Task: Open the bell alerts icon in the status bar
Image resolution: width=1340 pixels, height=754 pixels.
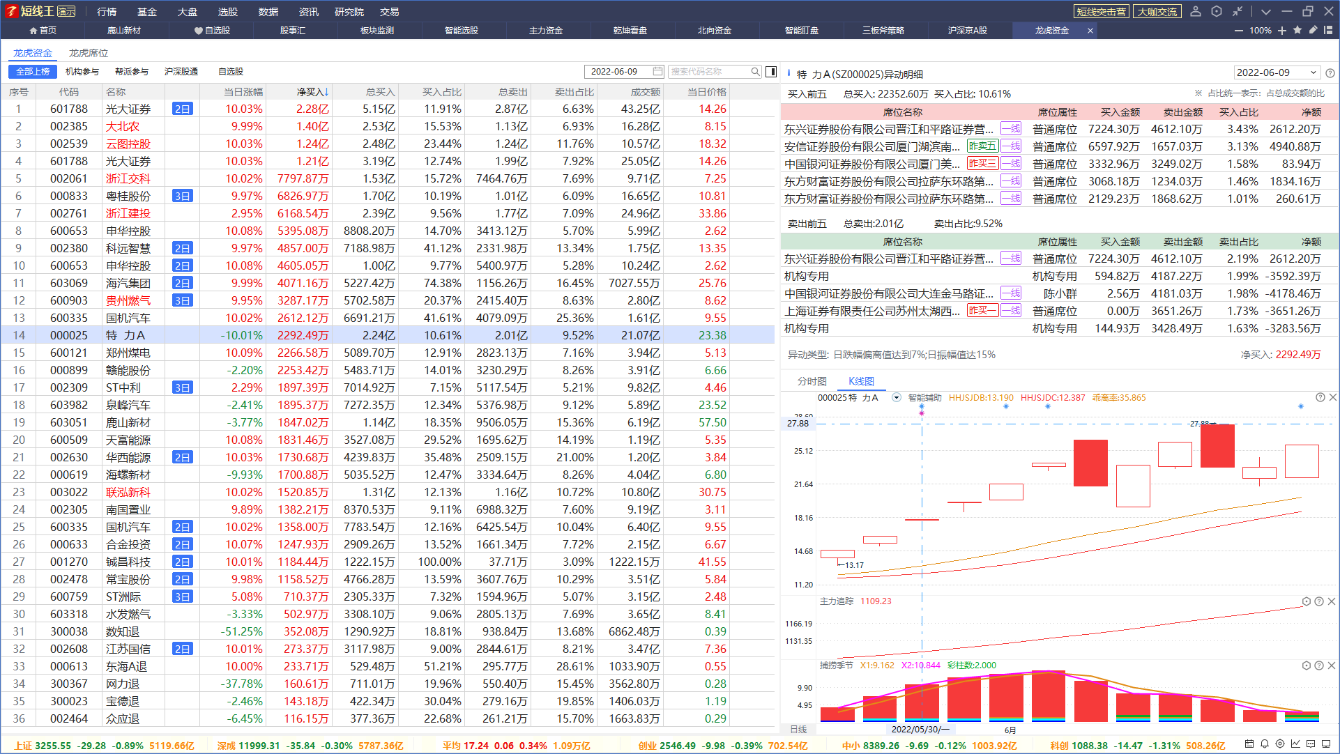Action: click(1265, 744)
